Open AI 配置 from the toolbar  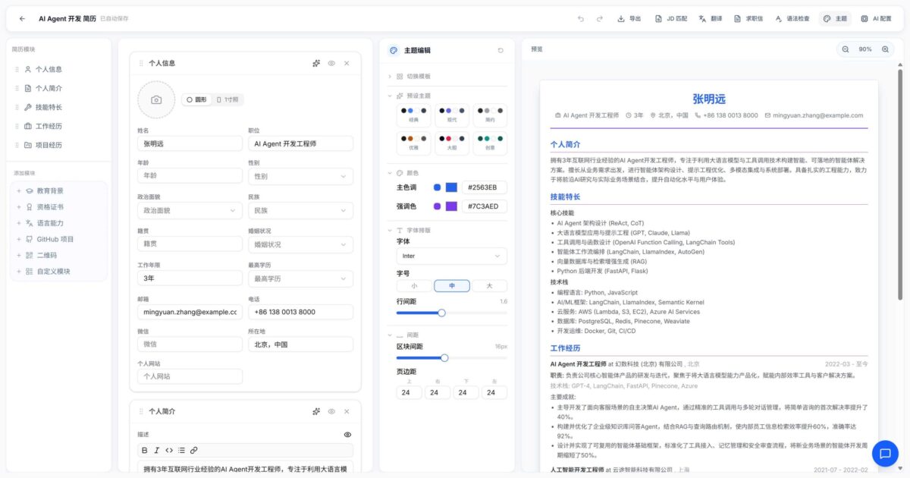(876, 19)
